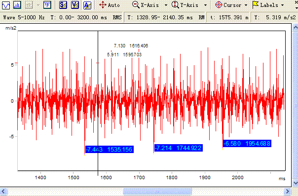Toggle the A acceleration signal button

(87, 5)
